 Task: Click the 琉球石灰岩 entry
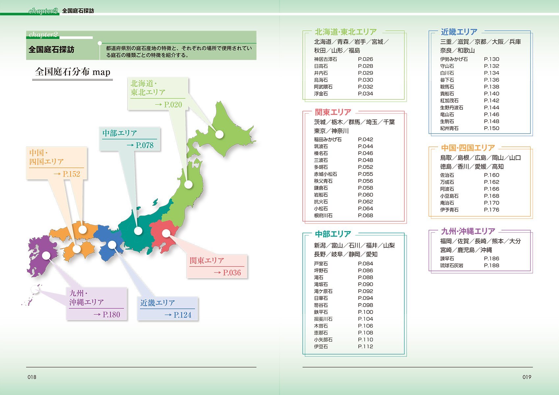click(470, 266)
